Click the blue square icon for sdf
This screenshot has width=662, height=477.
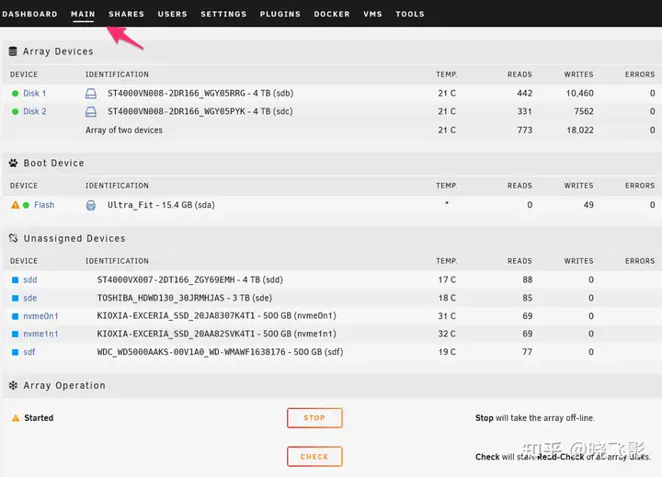[x=16, y=352]
